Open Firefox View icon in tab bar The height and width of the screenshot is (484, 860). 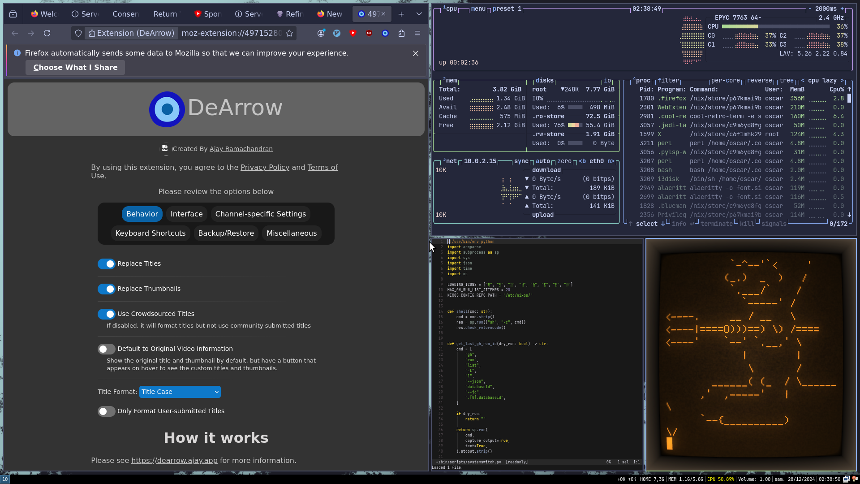pos(13,14)
